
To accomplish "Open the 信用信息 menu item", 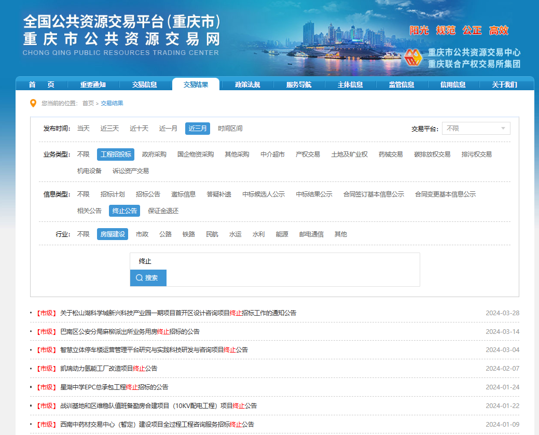I will (453, 84).
